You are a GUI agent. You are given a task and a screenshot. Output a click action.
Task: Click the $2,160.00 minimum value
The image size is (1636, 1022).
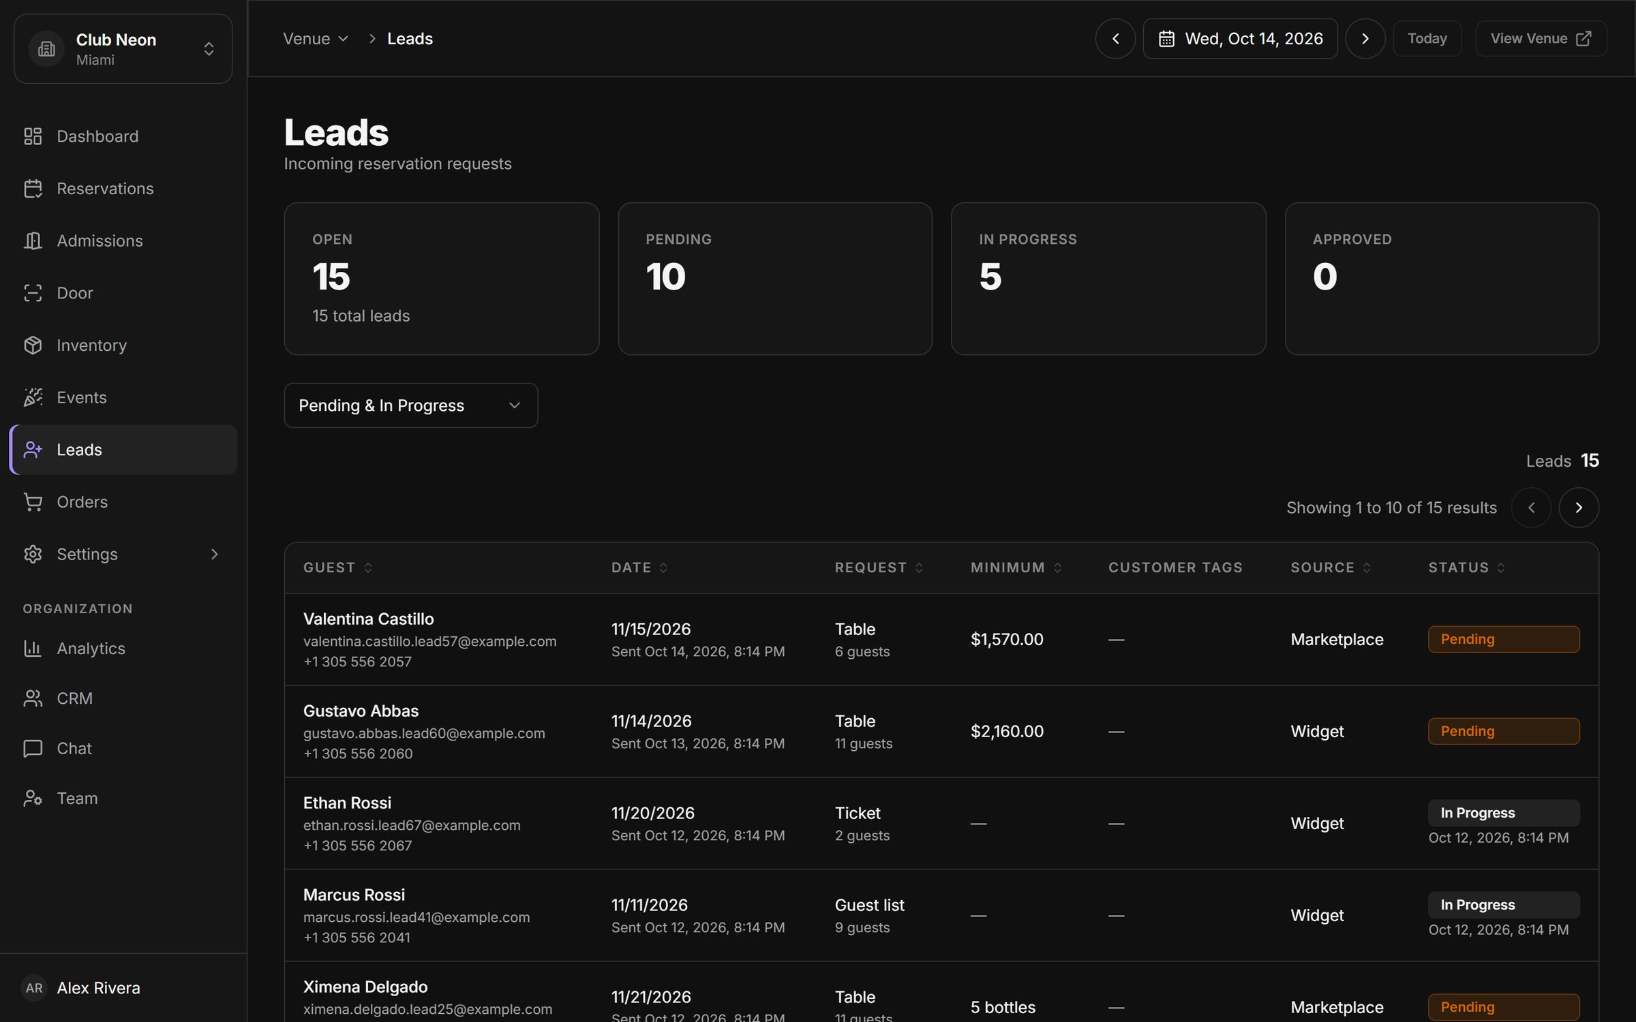[x=1007, y=731]
